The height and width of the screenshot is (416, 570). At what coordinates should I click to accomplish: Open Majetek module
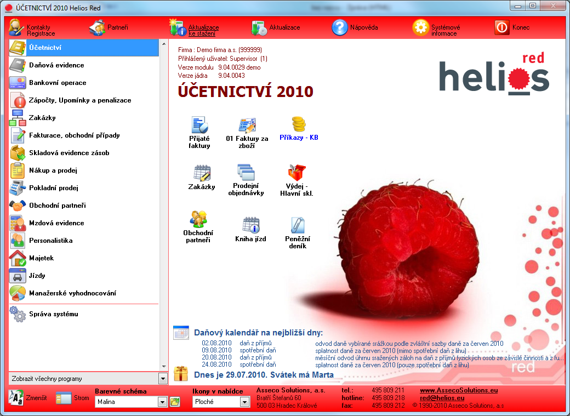pyautogui.click(x=84, y=258)
